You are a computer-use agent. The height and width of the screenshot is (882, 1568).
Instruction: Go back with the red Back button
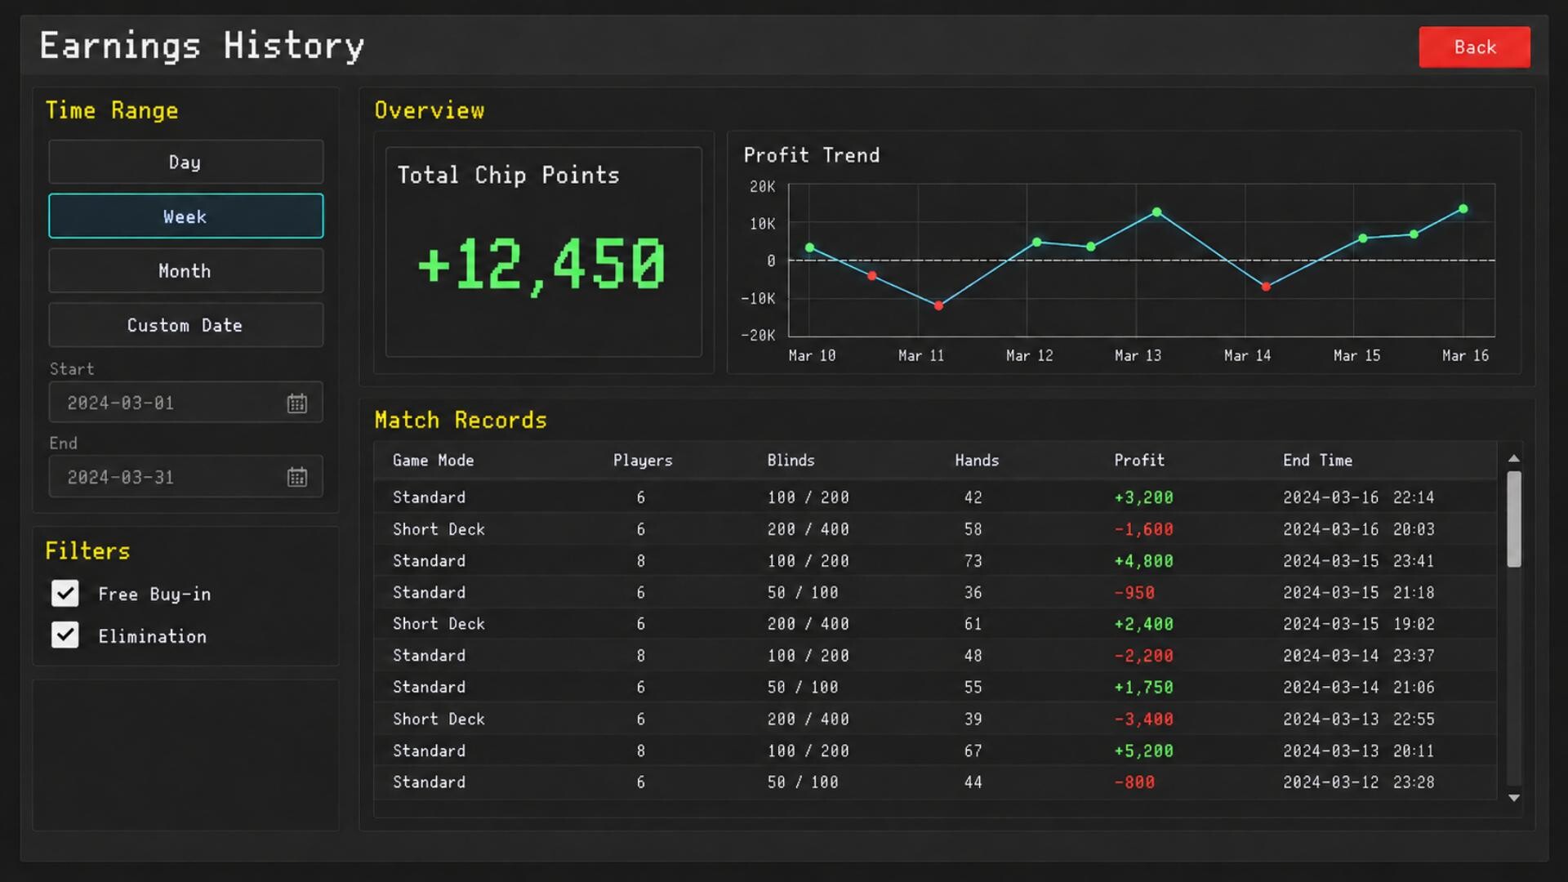click(x=1474, y=47)
